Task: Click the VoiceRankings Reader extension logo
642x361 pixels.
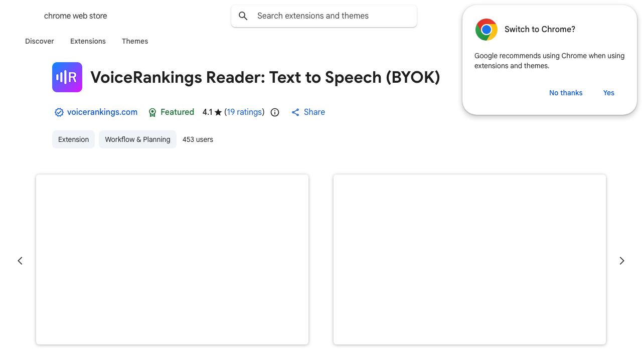Action: 67,77
